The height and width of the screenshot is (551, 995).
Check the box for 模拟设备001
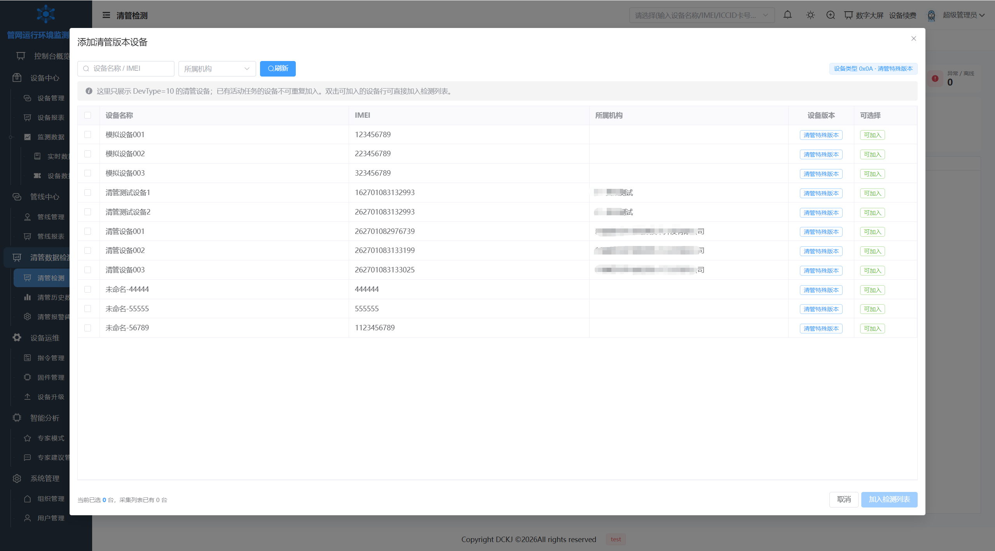point(88,134)
